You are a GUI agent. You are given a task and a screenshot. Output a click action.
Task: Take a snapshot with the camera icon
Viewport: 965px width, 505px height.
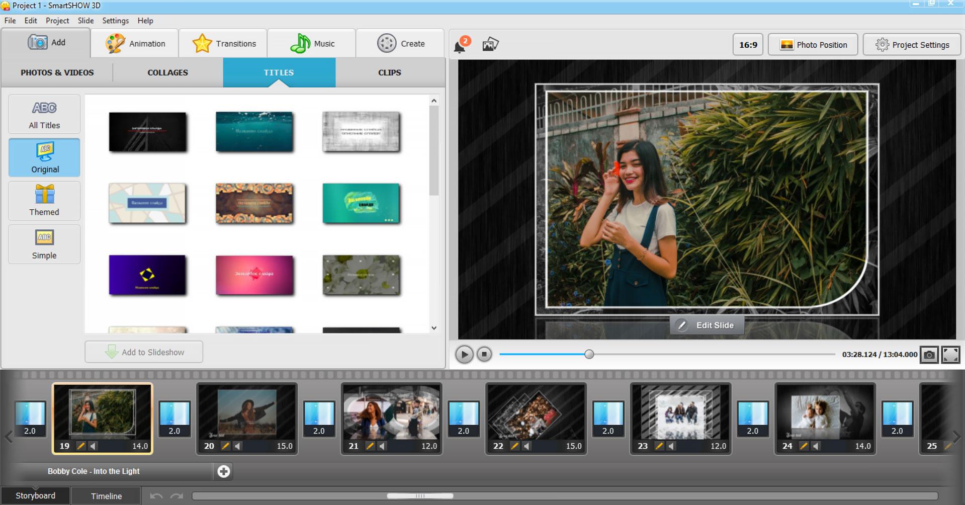click(x=930, y=354)
